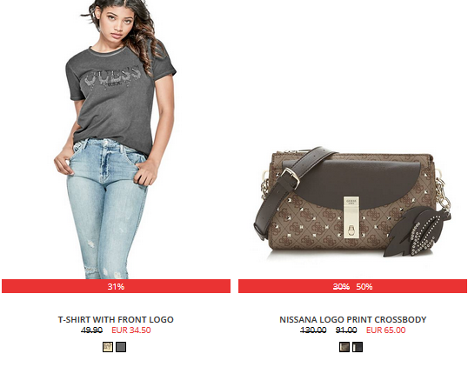Click the EUR 34.50 sale price
468x367 pixels.
pos(131,330)
